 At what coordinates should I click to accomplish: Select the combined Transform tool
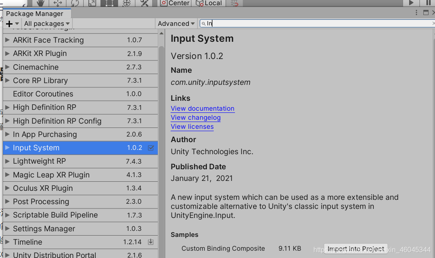126,3
